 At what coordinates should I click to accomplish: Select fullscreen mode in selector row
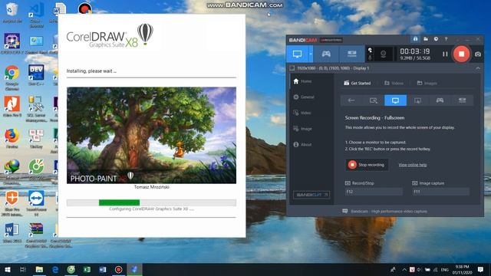pyautogui.click(x=396, y=100)
